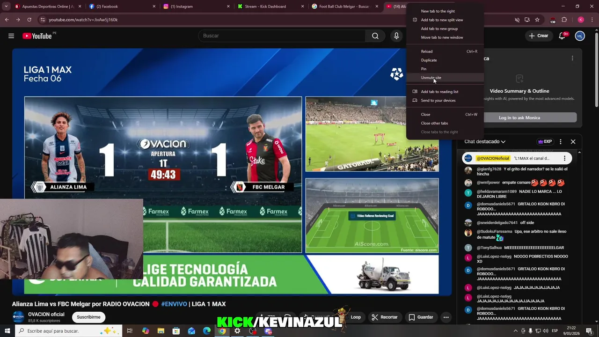Click the Add tab to new split view icon
This screenshot has width=599, height=337.
click(415, 20)
